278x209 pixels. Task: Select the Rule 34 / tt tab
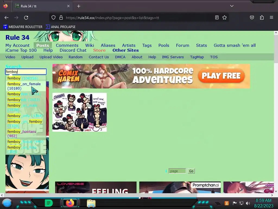pos(42,6)
